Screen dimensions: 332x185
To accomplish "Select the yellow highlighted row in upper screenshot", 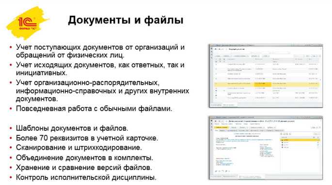I will (267, 84).
